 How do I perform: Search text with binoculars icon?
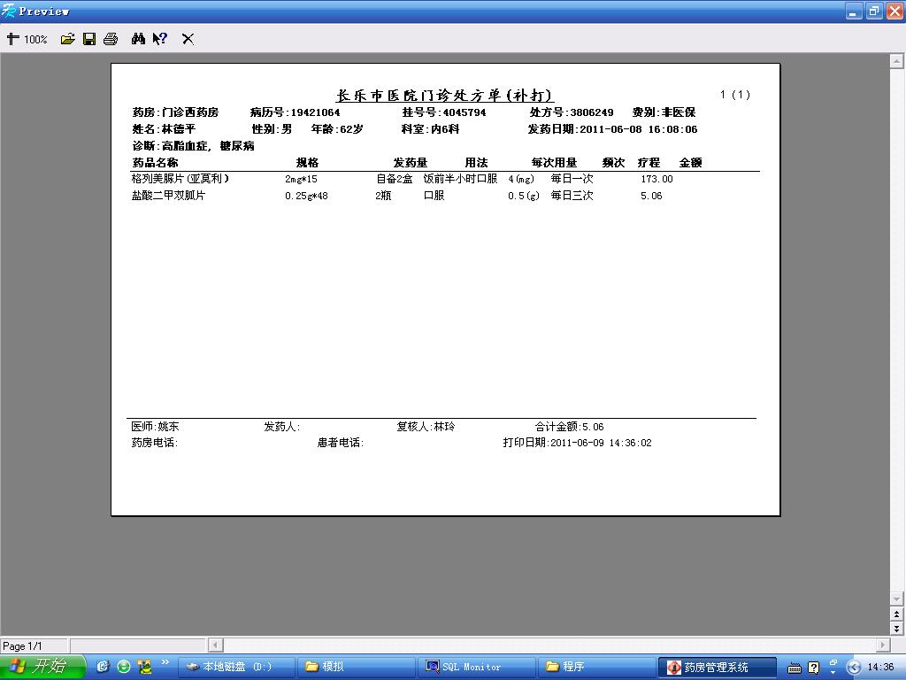[138, 39]
